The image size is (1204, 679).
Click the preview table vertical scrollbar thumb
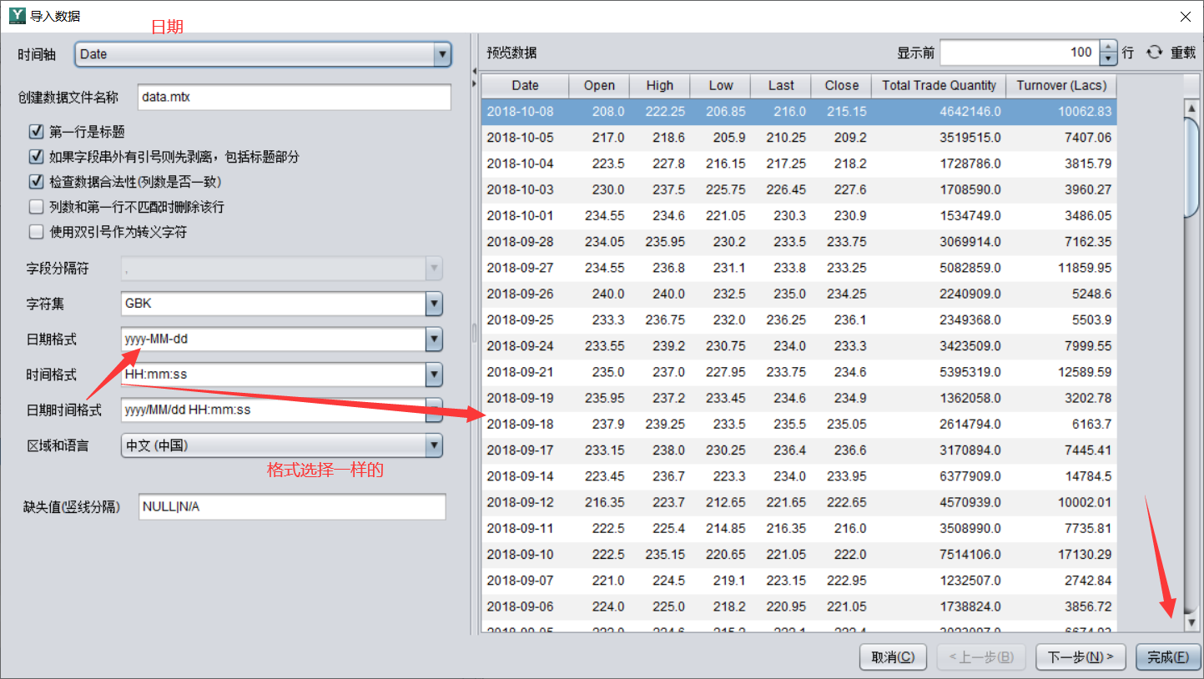click(x=1191, y=167)
